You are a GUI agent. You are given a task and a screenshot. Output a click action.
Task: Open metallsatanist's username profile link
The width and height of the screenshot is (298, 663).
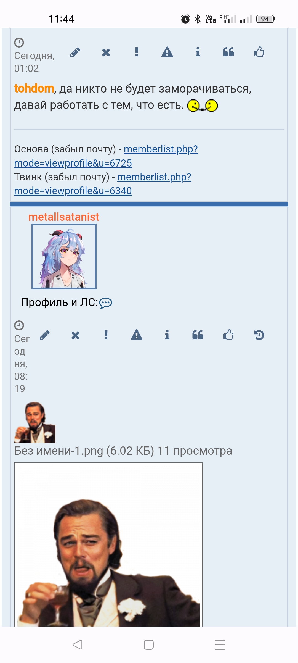tap(64, 217)
